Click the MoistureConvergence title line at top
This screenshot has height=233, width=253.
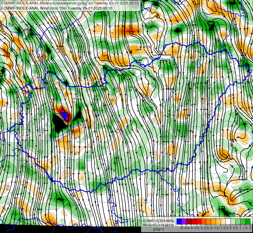[70, 3]
